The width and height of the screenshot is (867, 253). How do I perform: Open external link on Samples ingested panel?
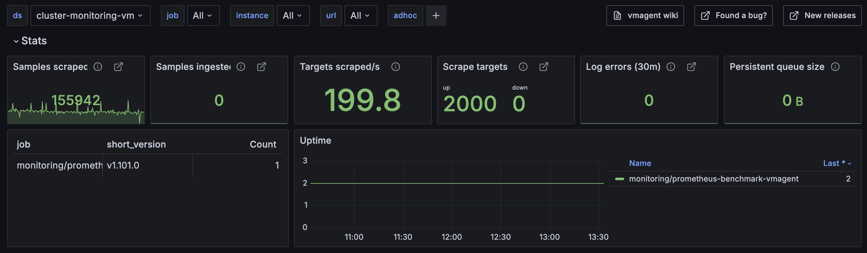pos(261,67)
